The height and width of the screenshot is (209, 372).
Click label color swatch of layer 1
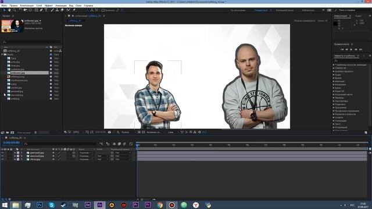pos(18,153)
